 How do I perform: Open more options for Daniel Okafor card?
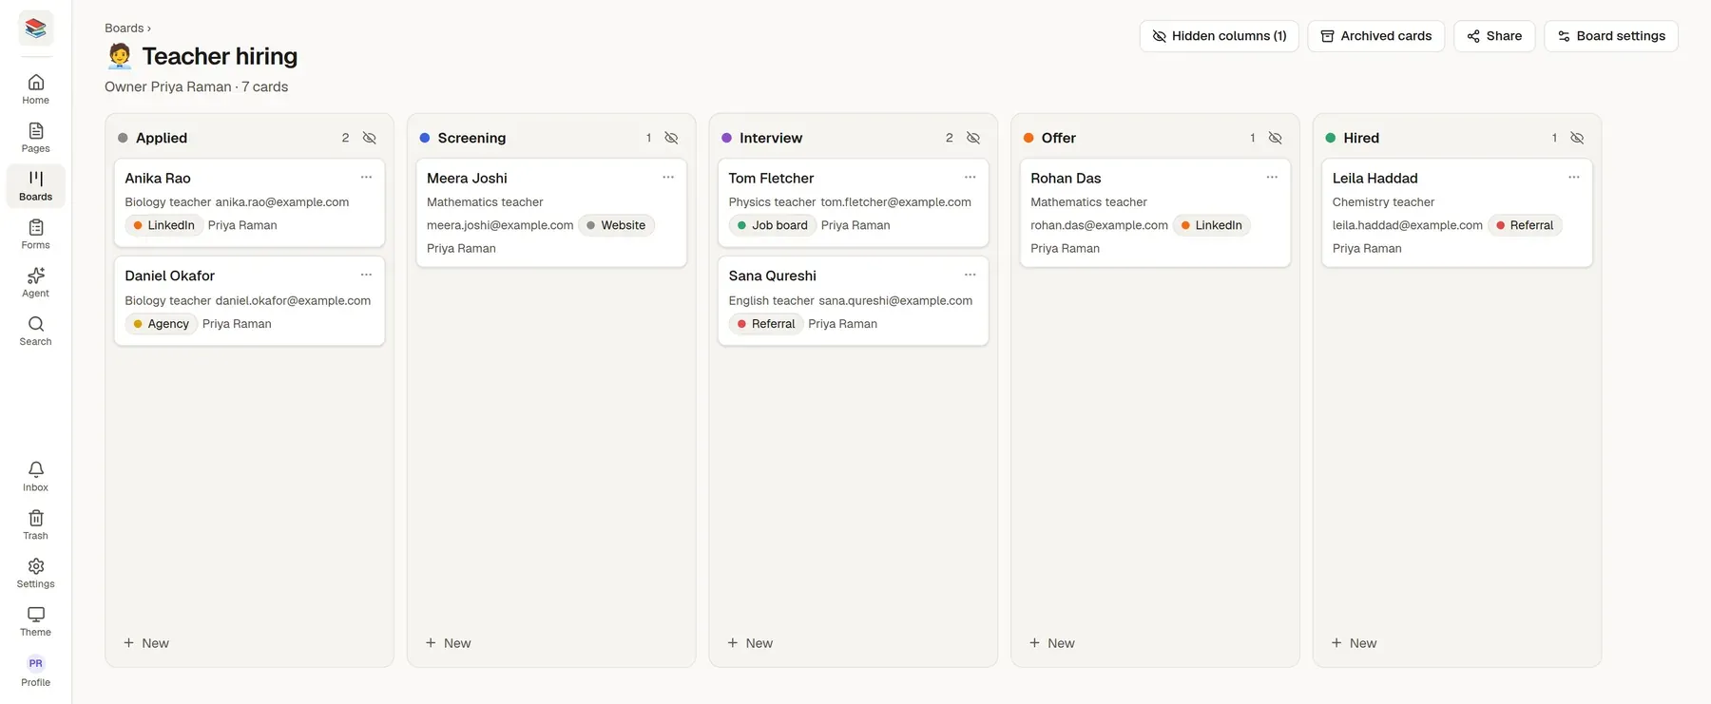366,276
